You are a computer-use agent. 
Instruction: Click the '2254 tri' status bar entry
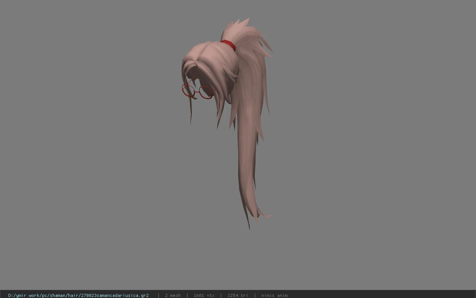coord(238,295)
